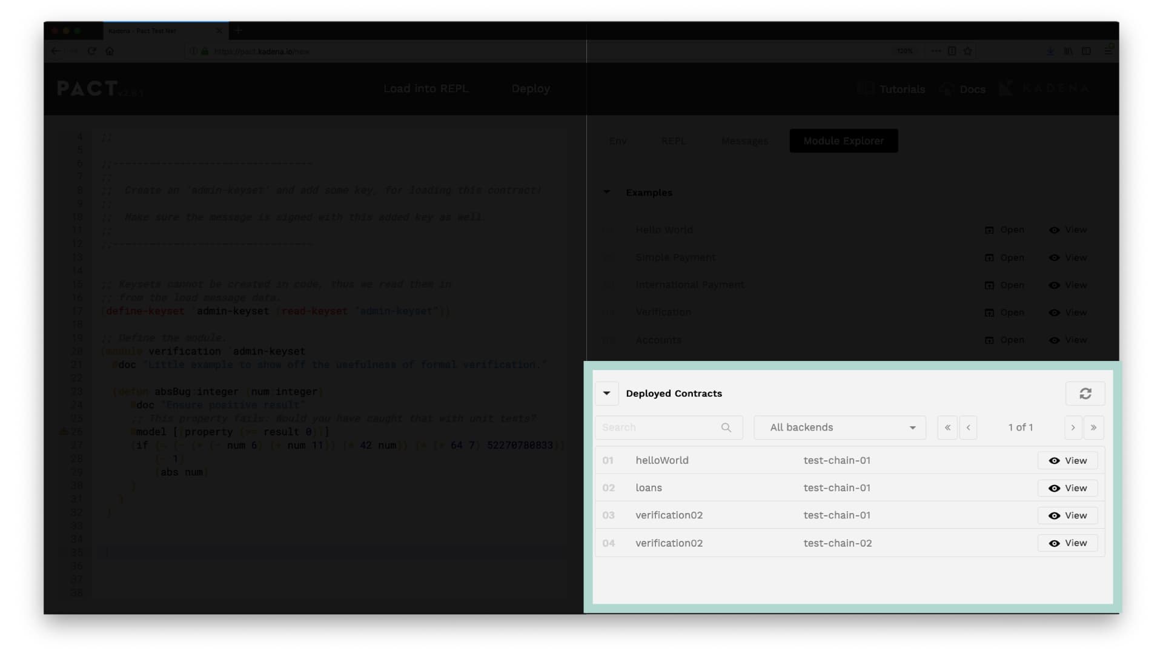Image resolution: width=1163 pixels, height=654 pixels.
Task: Go to last page of contracts
Action: pyautogui.click(x=1093, y=428)
